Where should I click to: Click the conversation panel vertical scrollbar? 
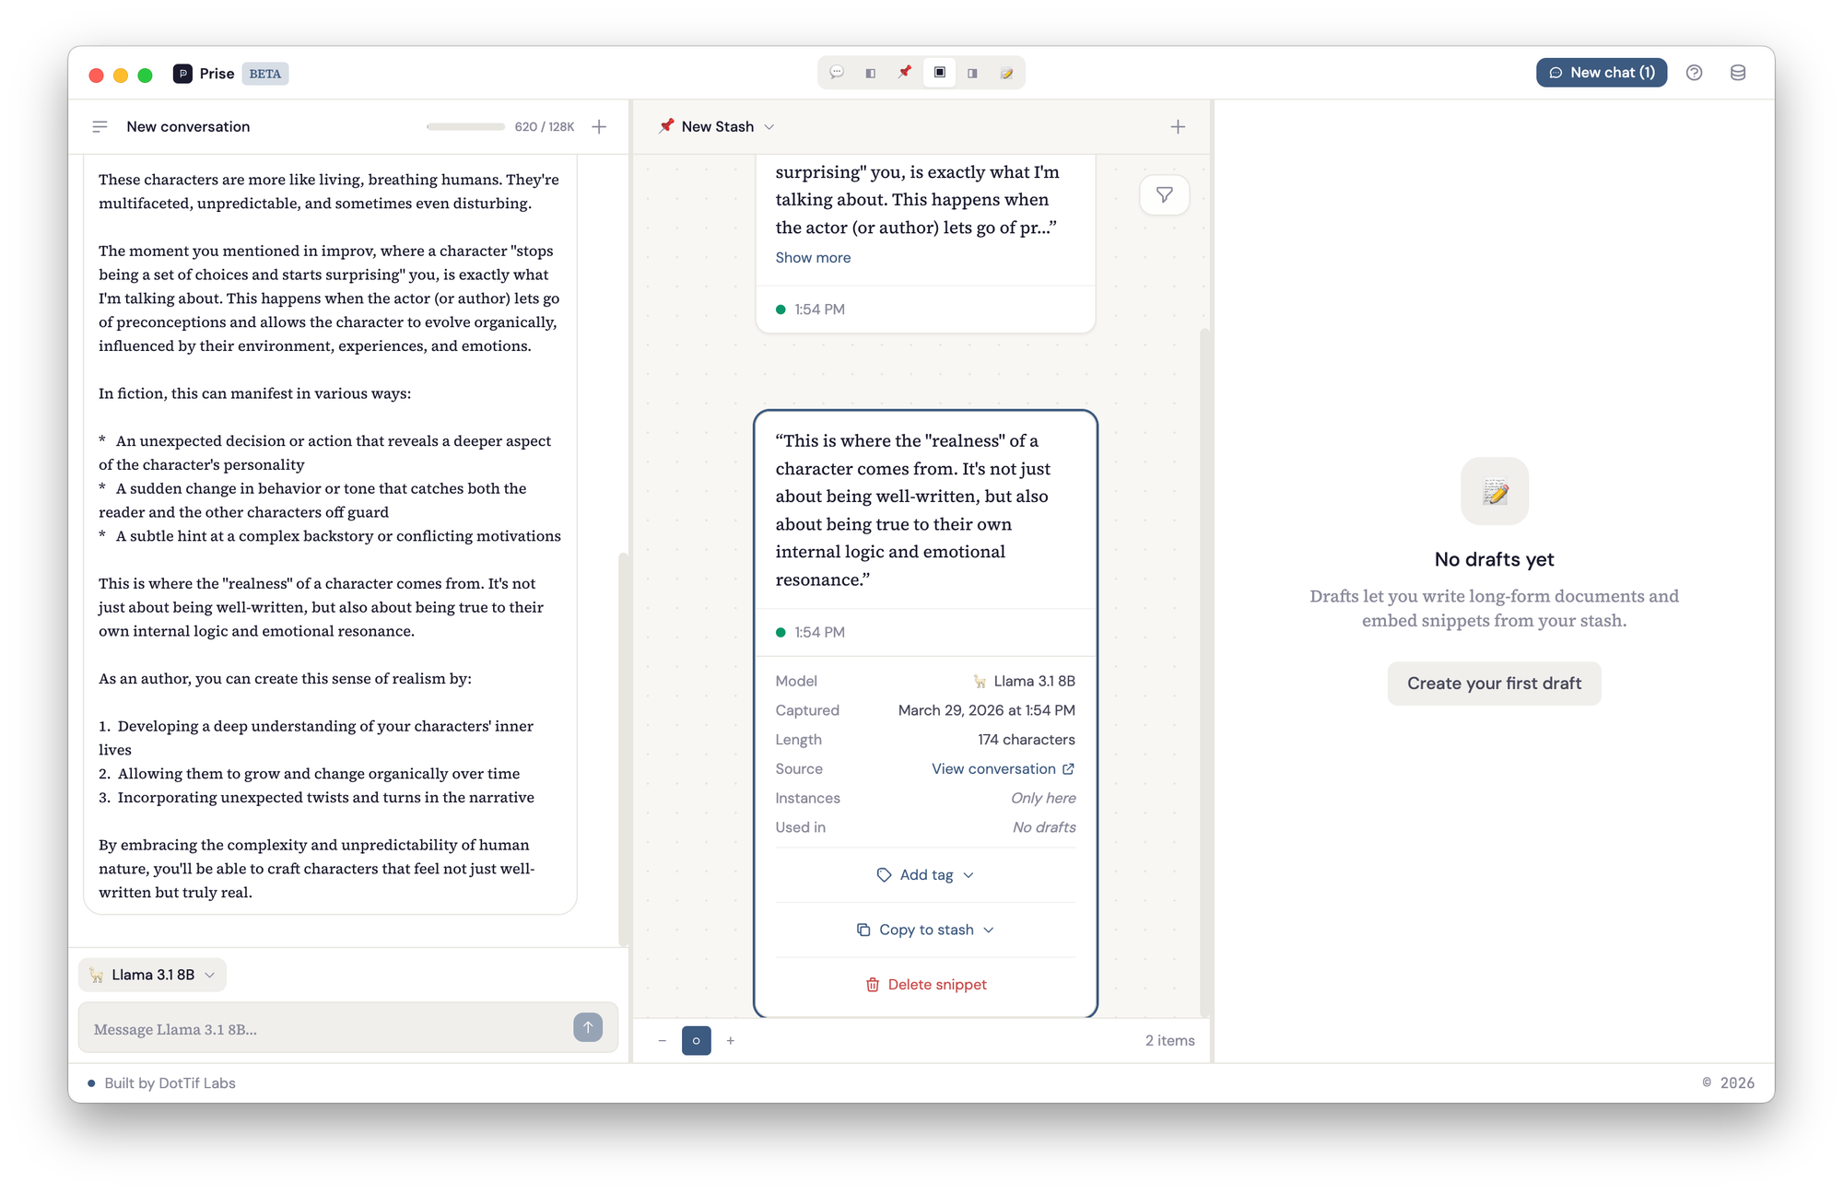(x=623, y=749)
